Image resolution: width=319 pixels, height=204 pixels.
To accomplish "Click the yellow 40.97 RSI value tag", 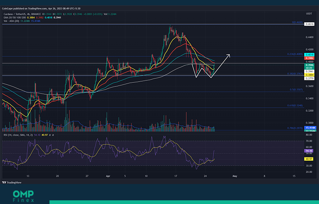I will click(x=309, y=159).
